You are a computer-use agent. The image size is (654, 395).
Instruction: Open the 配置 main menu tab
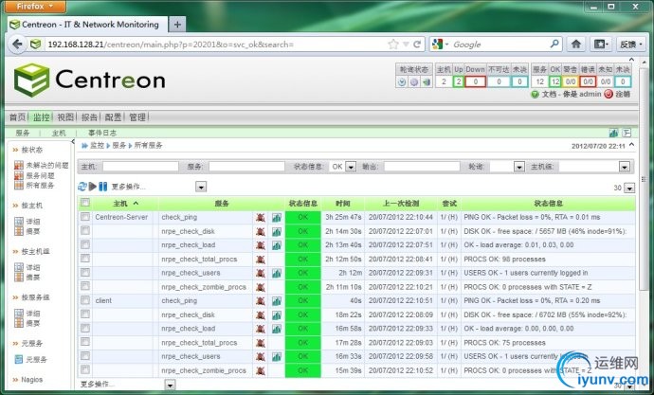point(114,117)
